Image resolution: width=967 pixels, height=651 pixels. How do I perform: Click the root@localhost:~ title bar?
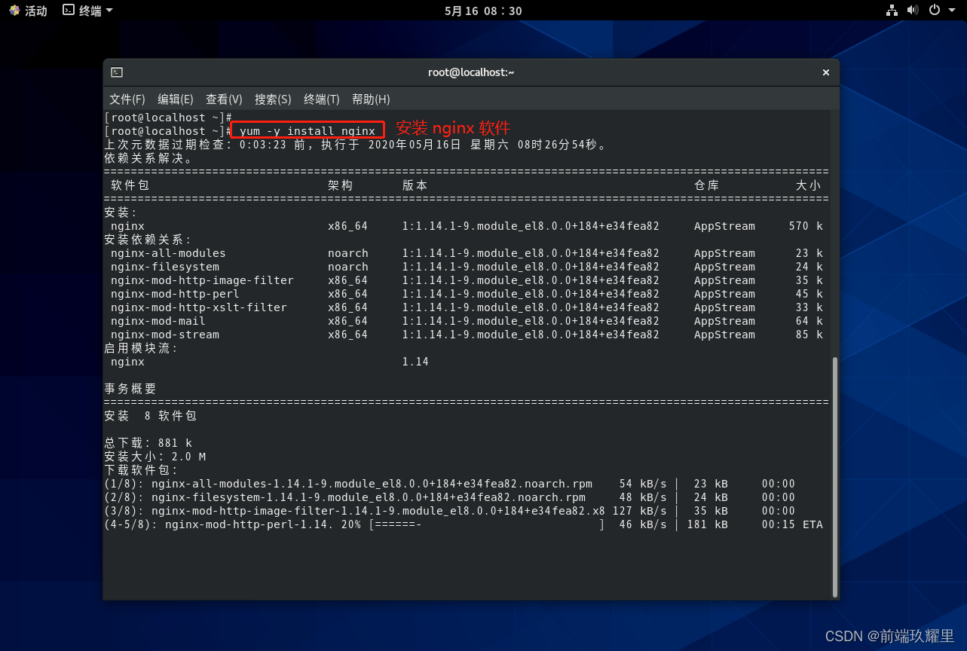click(470, 72)
